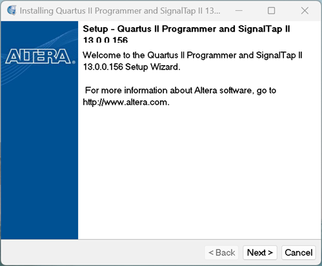
Task: Click the 'Welcome to the Quartus II Programmer' text
Action: (192, 55)
